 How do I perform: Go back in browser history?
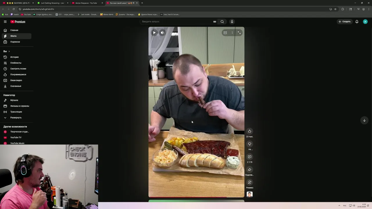(x=3, y=9)
